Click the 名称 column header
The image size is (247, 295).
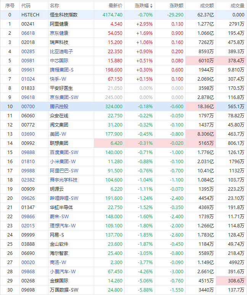(x=55, y=6)
